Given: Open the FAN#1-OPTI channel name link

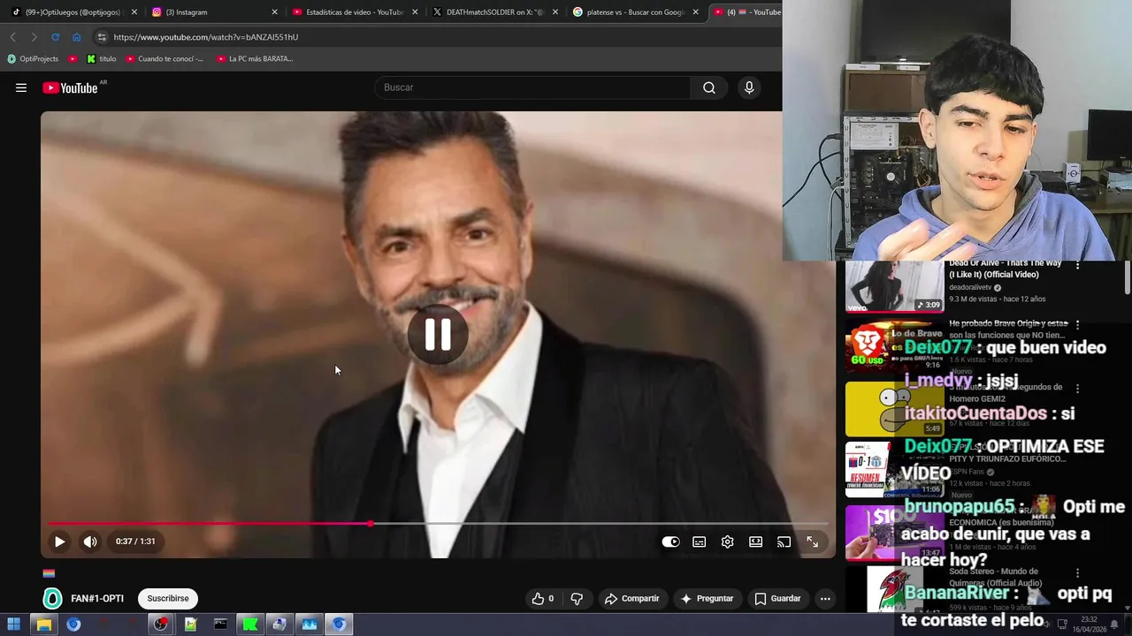Looking at the screenshot, I should (x=97, y=598).
